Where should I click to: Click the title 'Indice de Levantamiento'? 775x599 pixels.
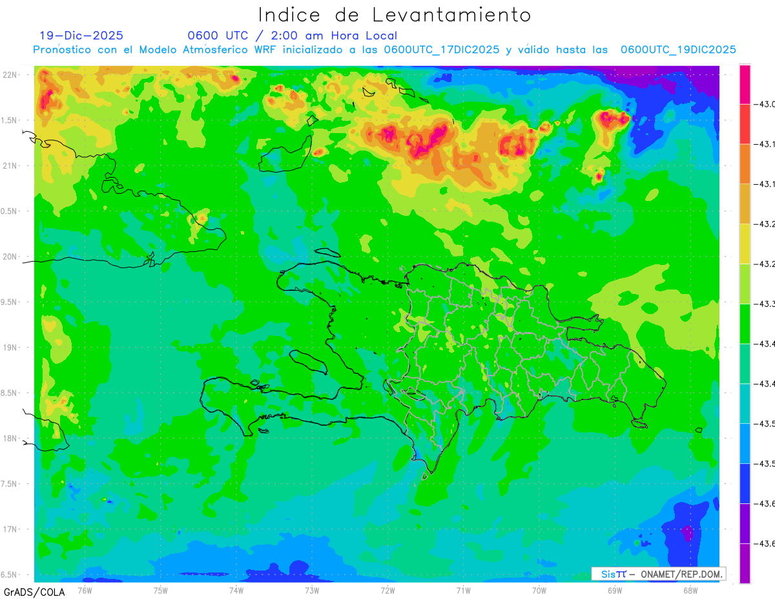point(395,14)
